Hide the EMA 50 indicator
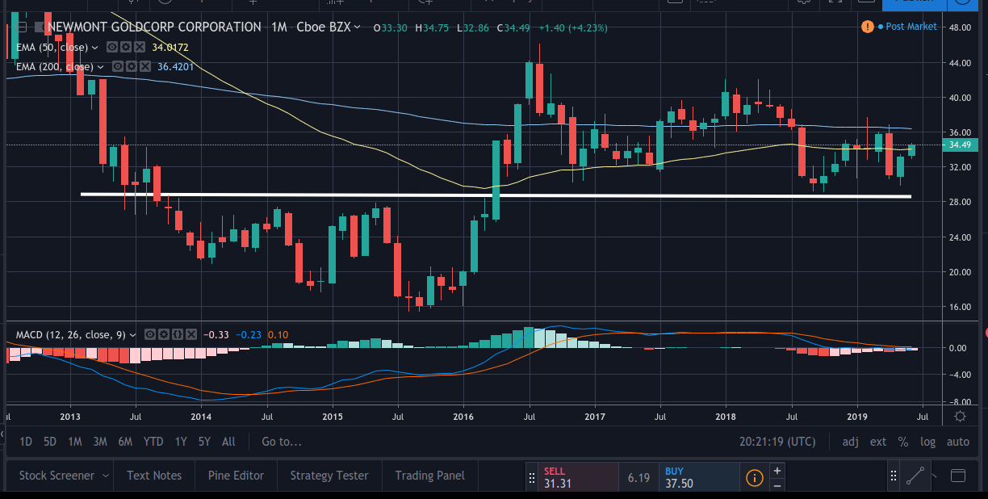 point(111,47)
